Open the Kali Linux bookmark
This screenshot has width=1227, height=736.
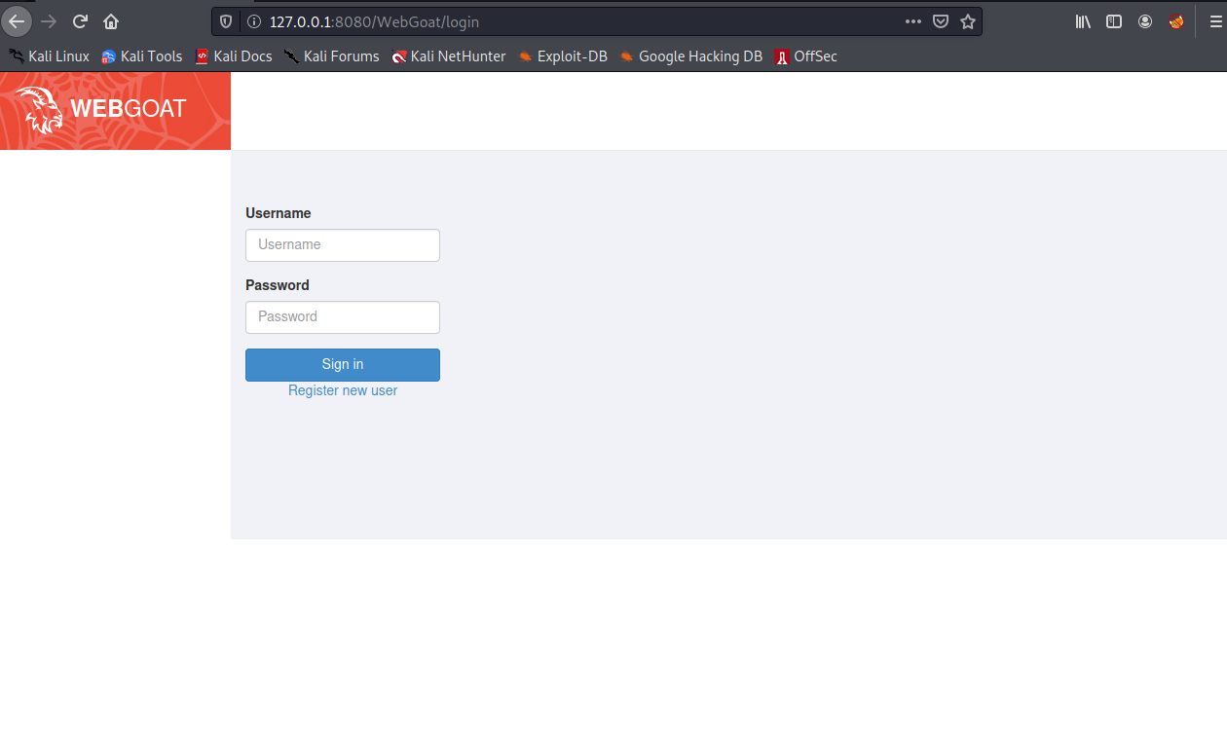(49, 56)
